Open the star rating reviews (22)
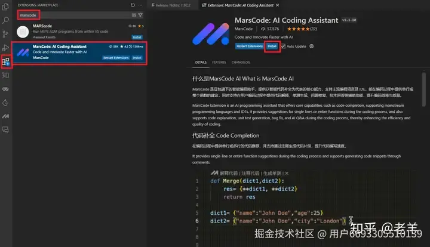The height and width of the screenshot is (247, 430). [x=302, y=29]
